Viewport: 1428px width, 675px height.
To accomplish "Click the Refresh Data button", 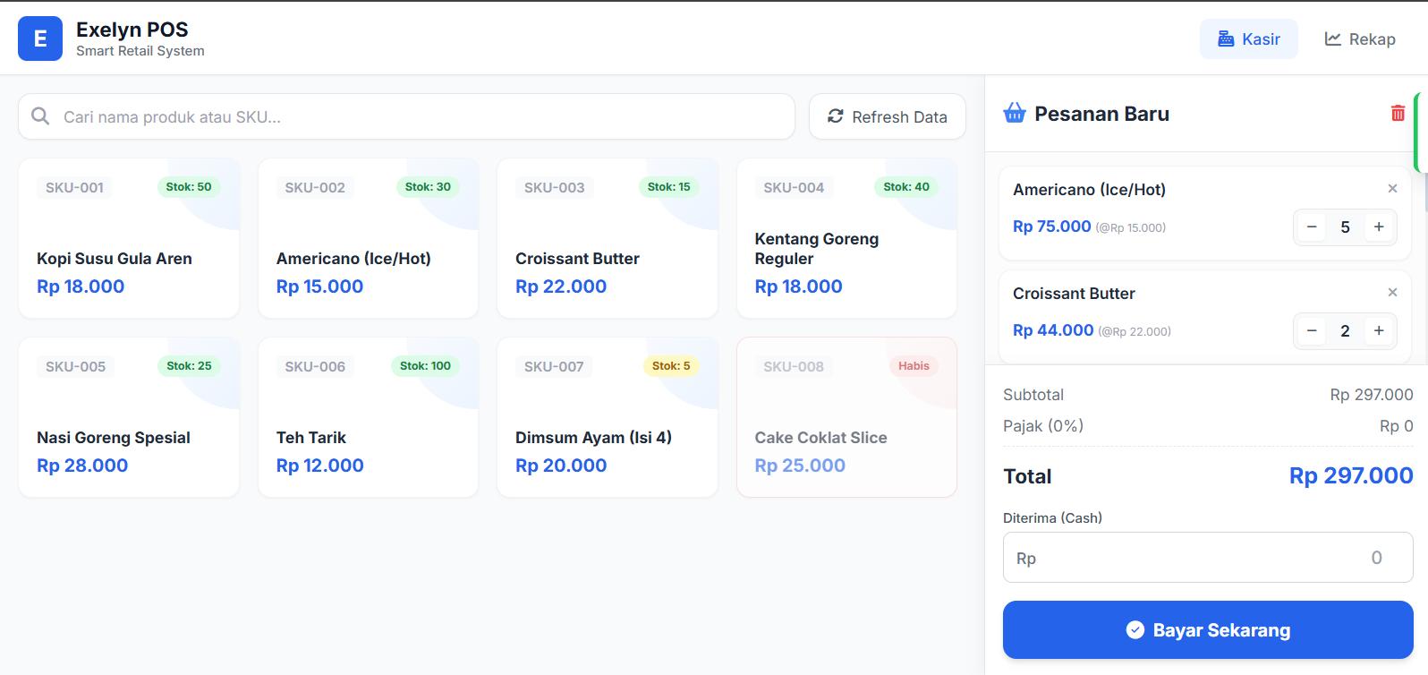I will click(x=888, y=116).
